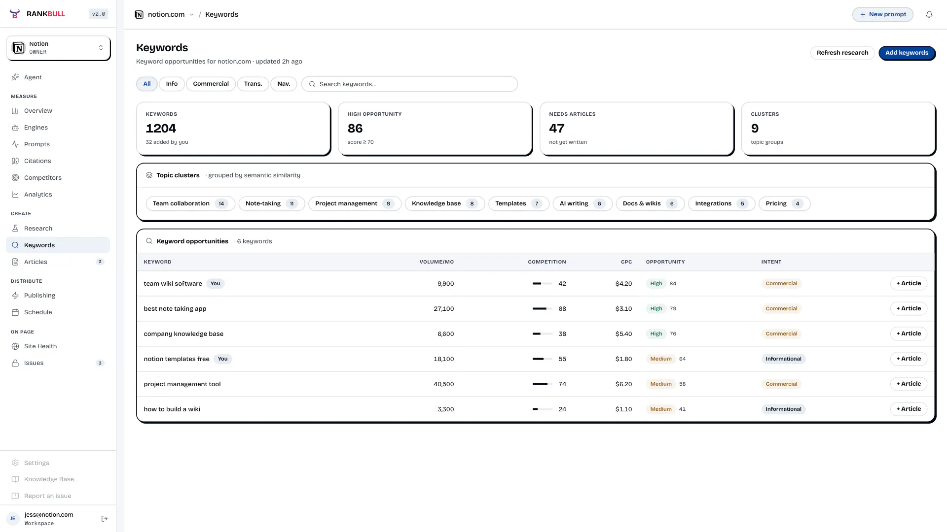Click the Settings gear icon
The width and height of the screenshot is (947, 532).
(x=15, y=463)
